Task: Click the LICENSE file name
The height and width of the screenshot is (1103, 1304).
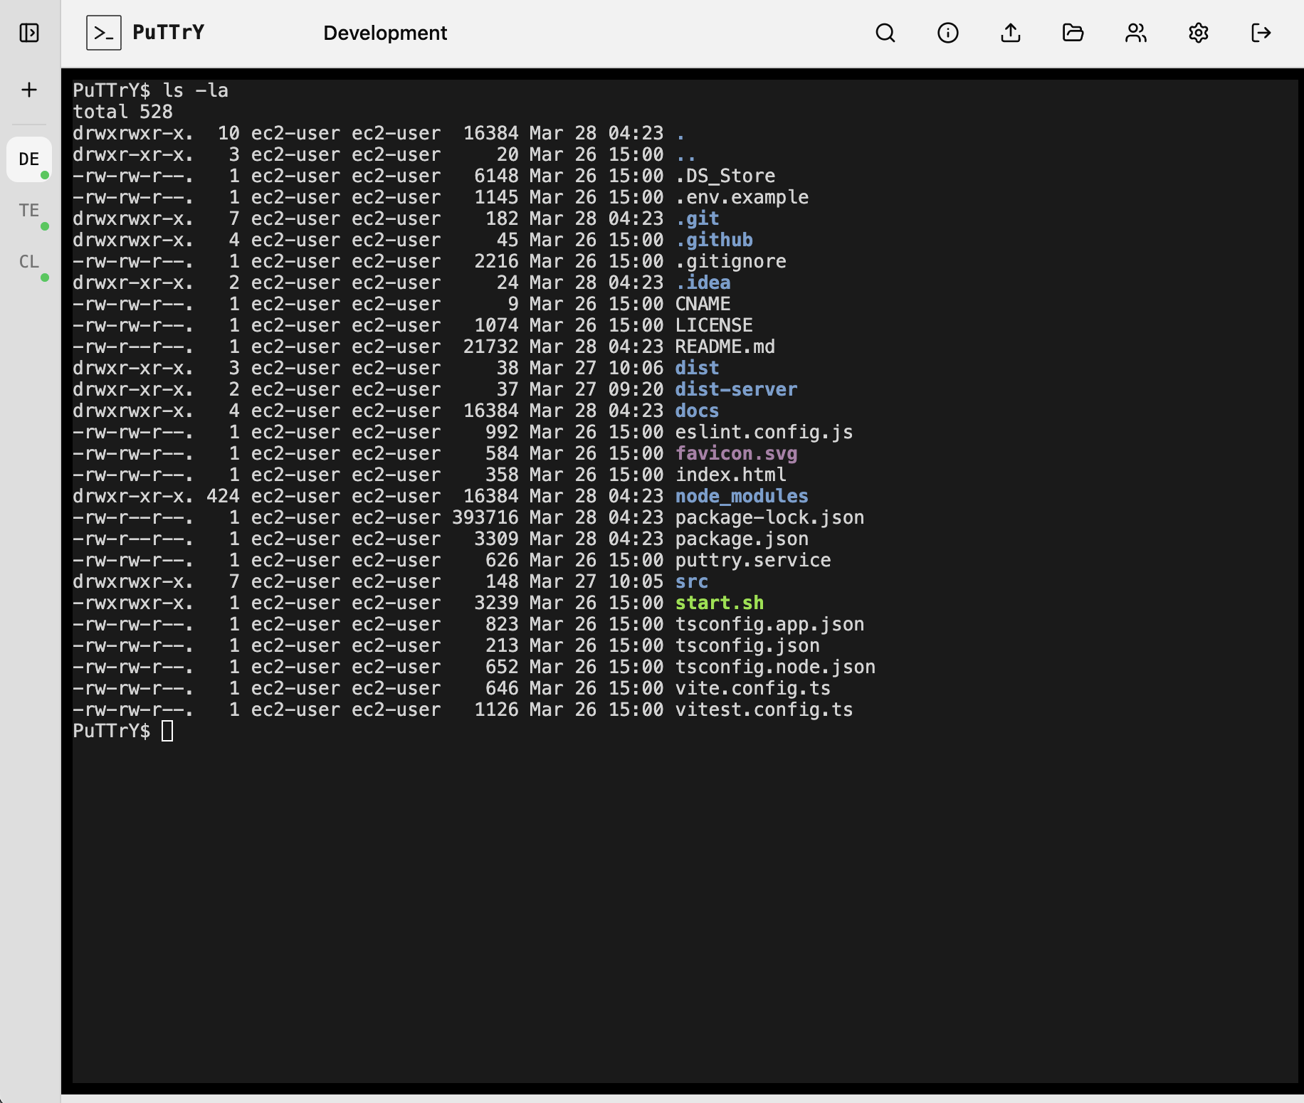Action: pyautogui.click(x=714, y=325)
